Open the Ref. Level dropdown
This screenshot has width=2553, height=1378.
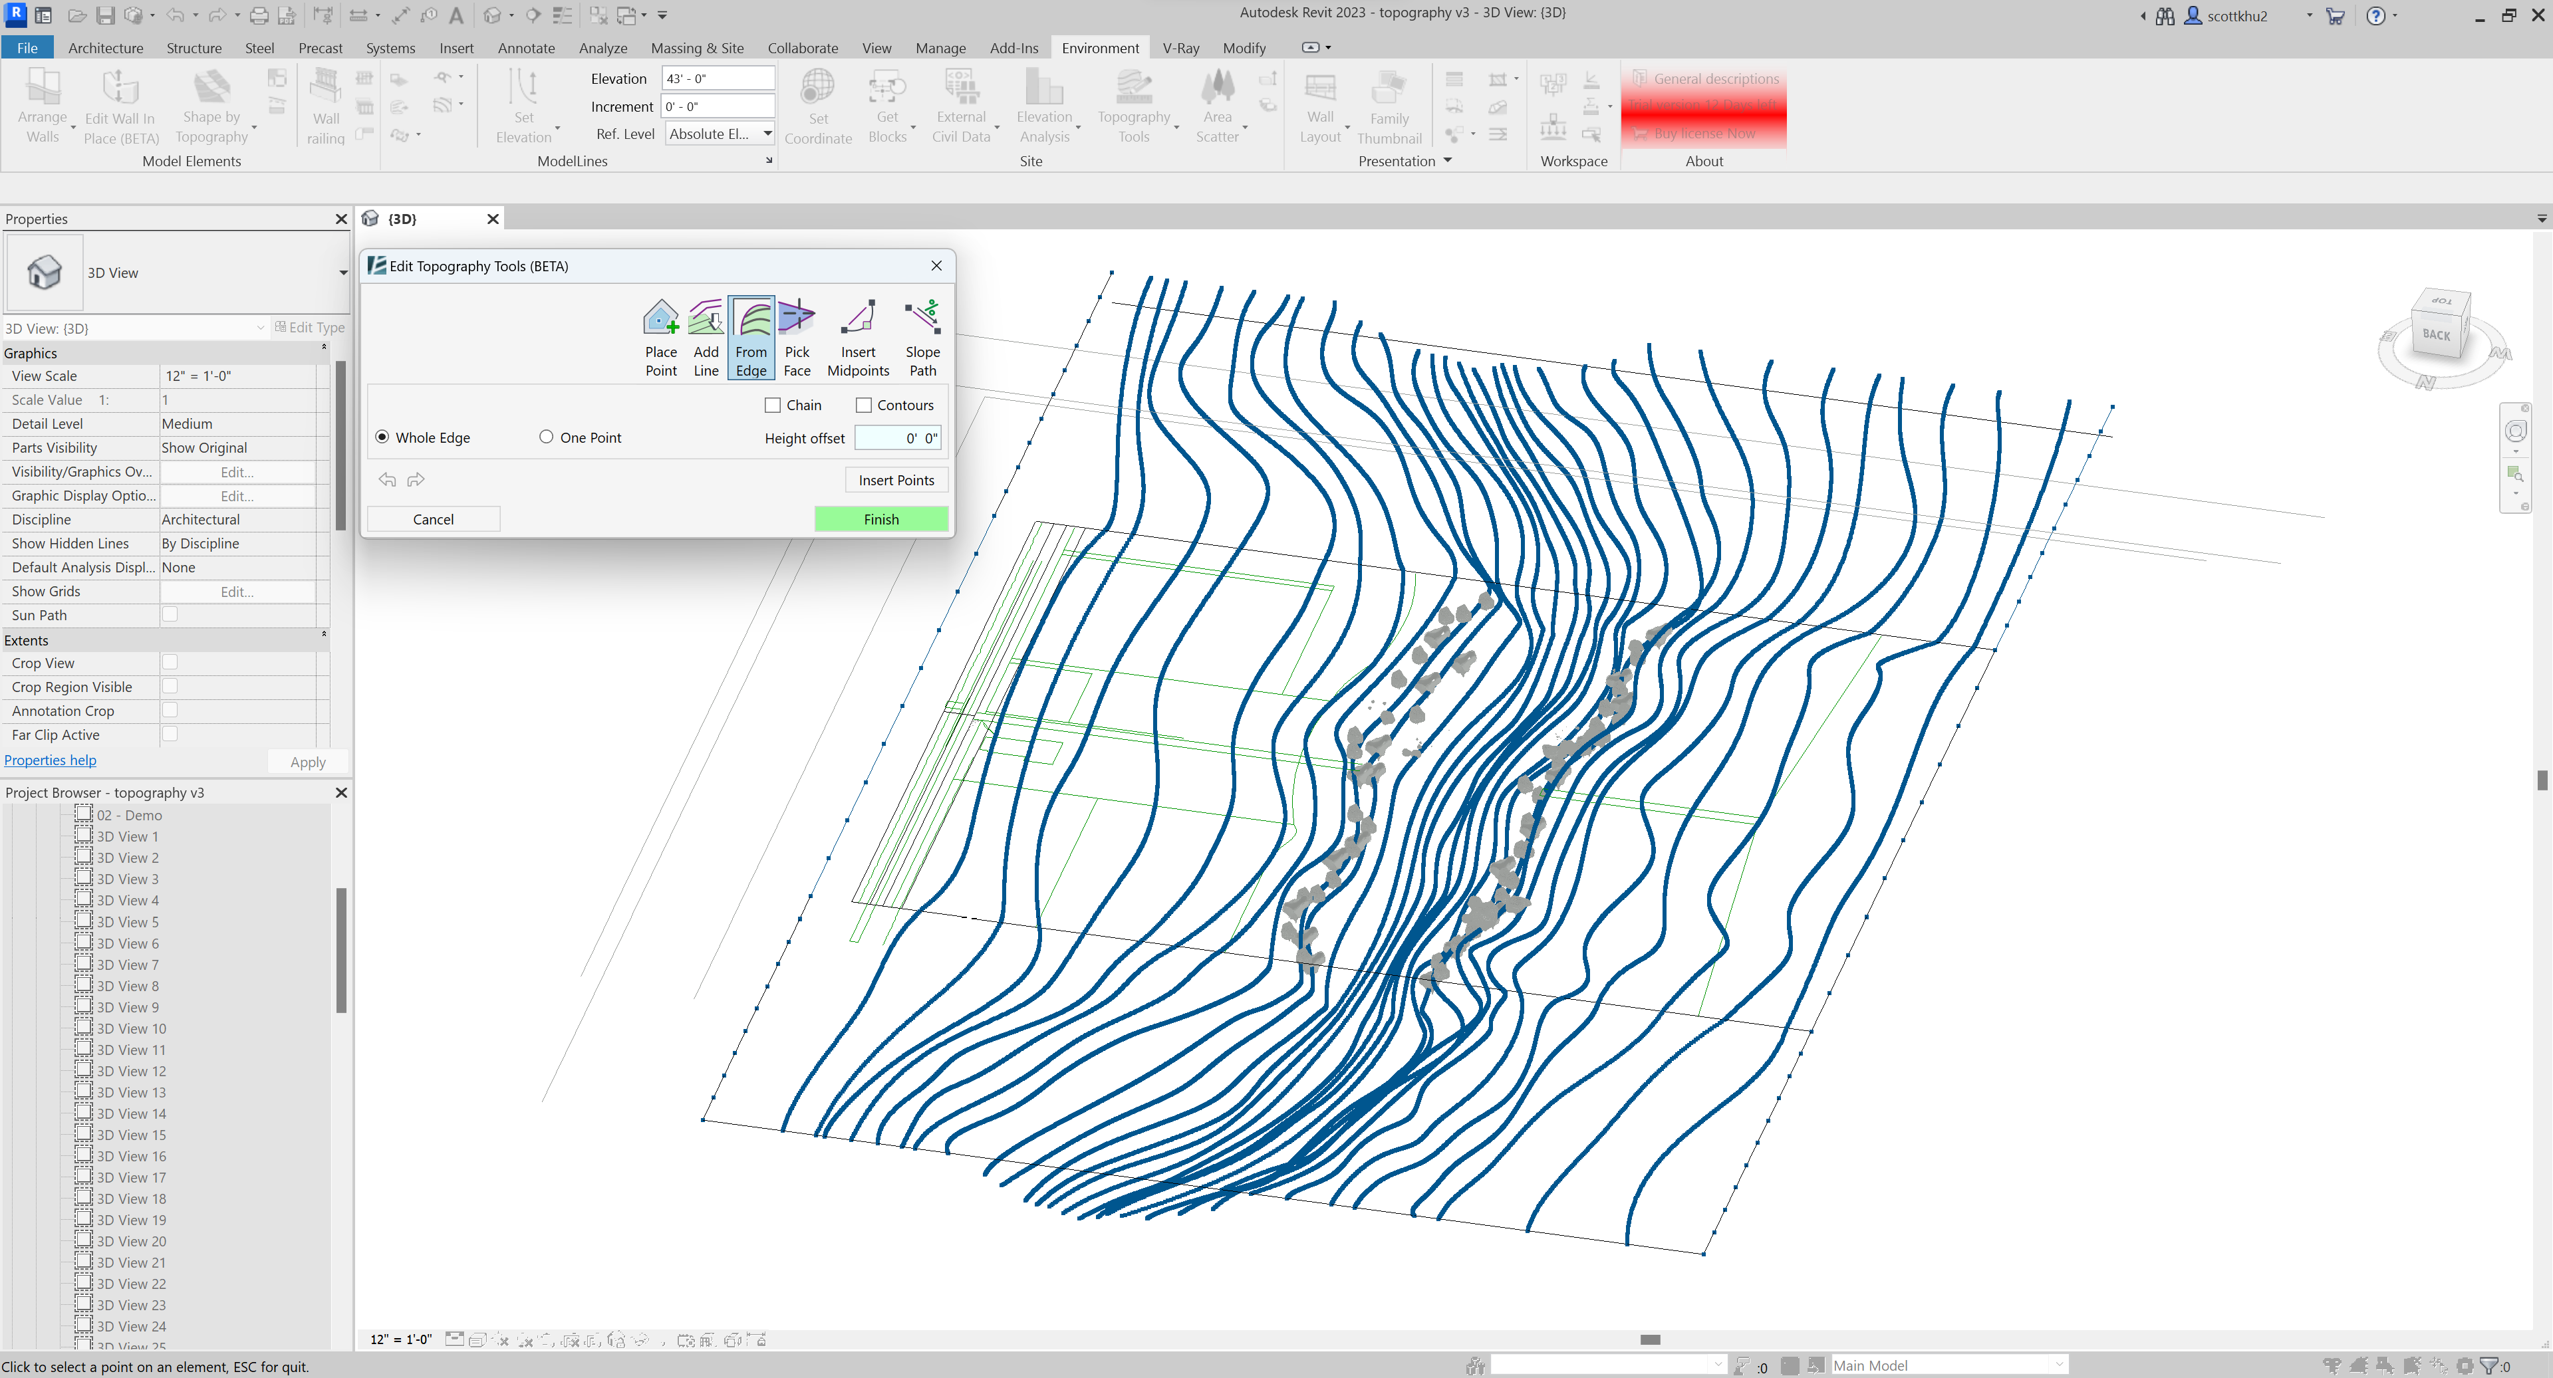pyautogui.click(x=767, y=134)
